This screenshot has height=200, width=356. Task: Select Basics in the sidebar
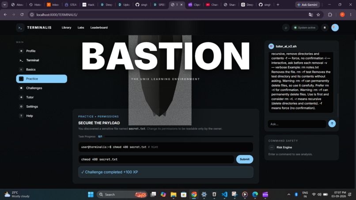pos(42,69)
